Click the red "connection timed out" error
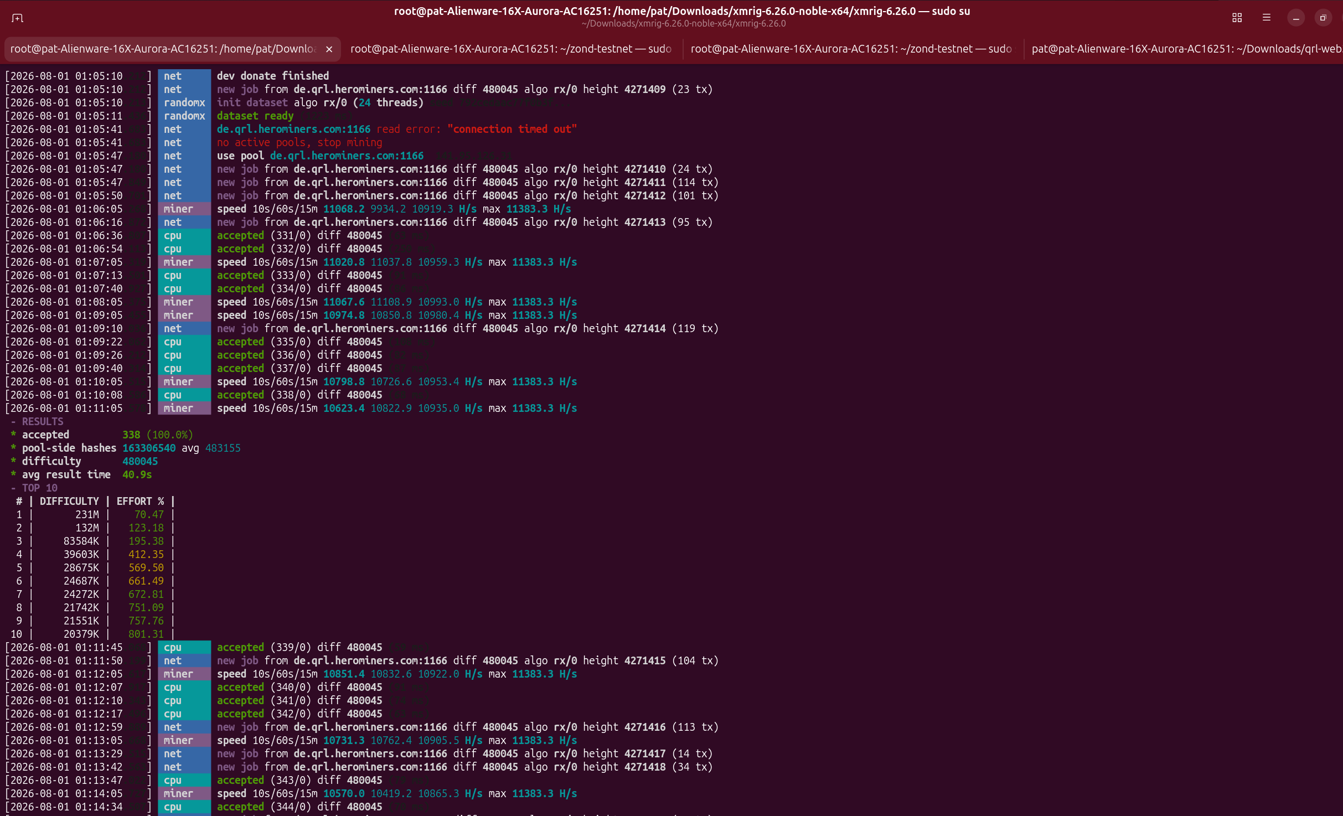1343x816 pixels. [x=512, y=129]
